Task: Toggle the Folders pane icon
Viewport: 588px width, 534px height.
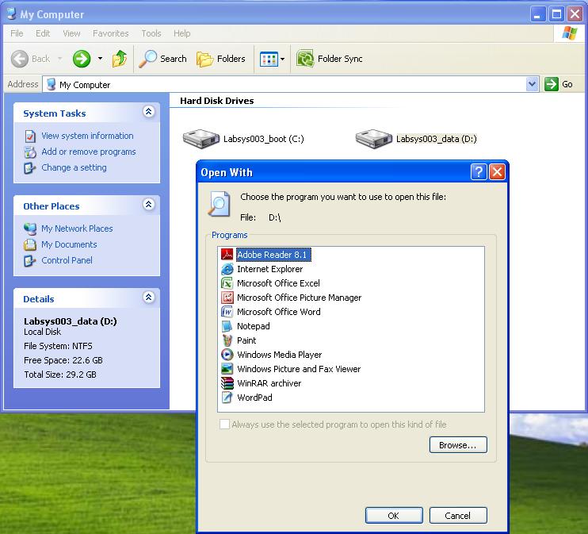Action: point(204,60)
